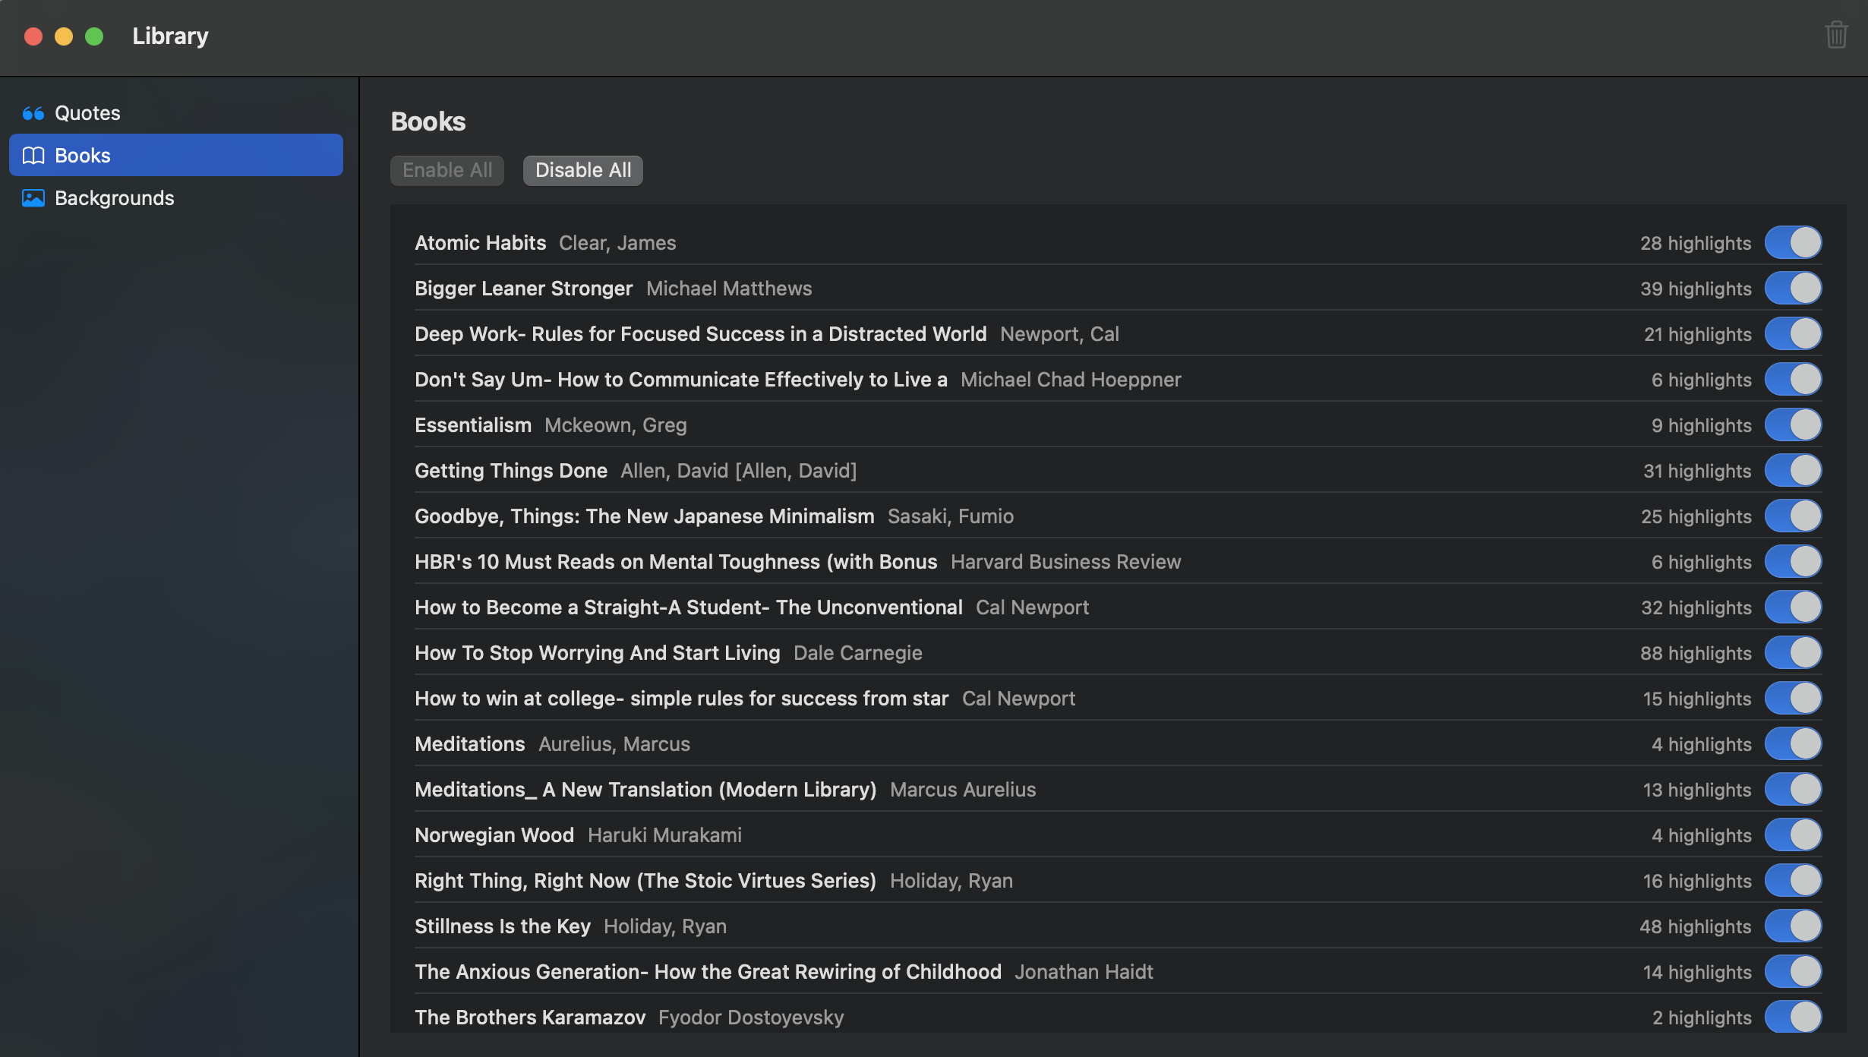Click author Sasaki, Fumio

tap(951, 516)
